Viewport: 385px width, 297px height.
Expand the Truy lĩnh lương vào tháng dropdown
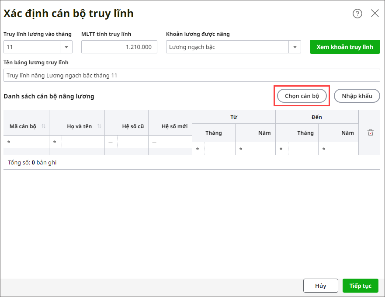tap(66, 47)
